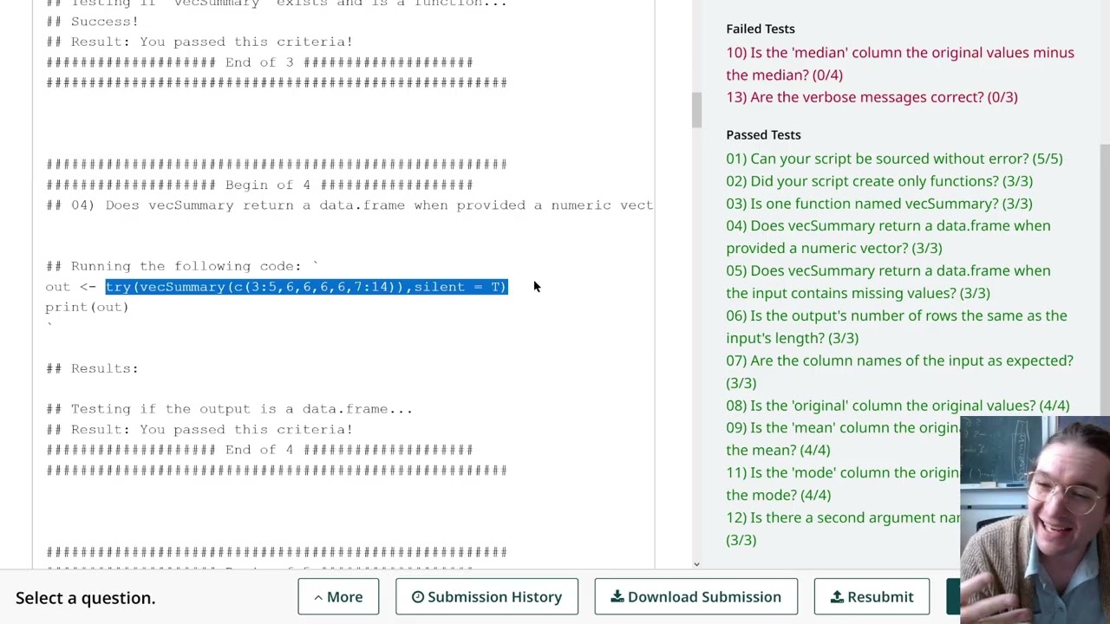Click the upload icon on Resubmit

pyautogui.click(x=837, y=597)
